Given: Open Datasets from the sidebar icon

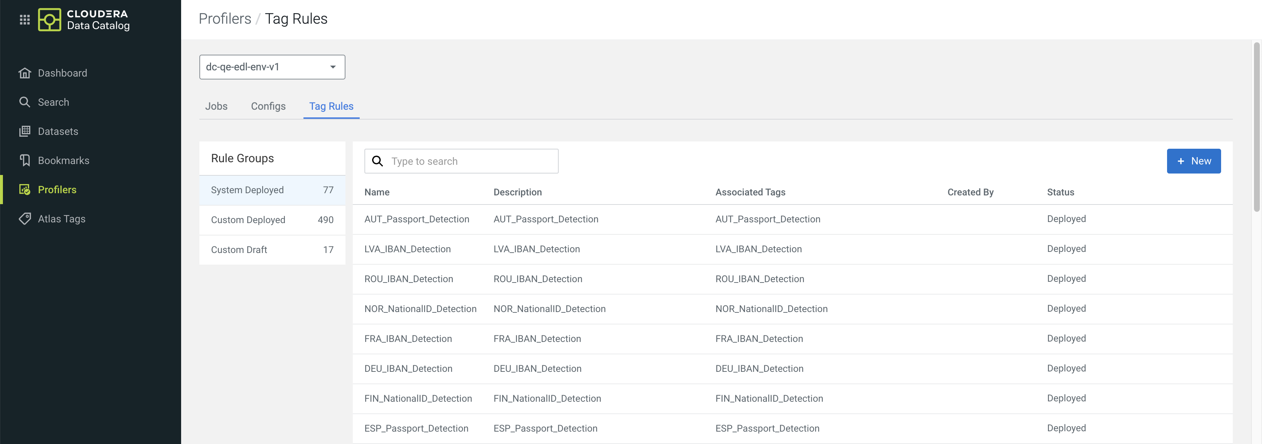Looking at the screenshot, I should 24,131.
